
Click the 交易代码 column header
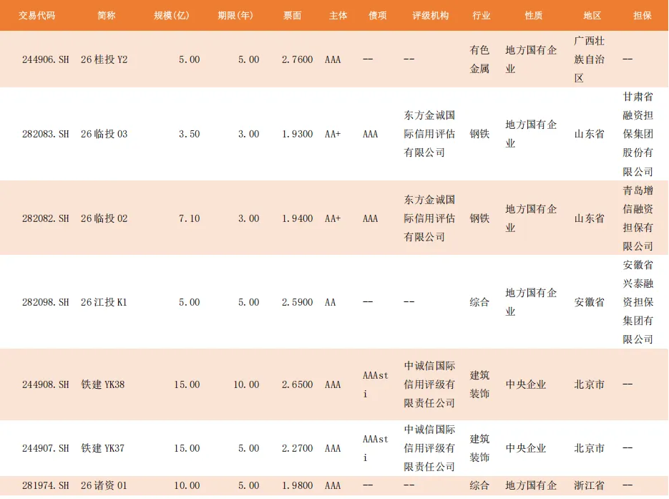[x=36, y=16]
